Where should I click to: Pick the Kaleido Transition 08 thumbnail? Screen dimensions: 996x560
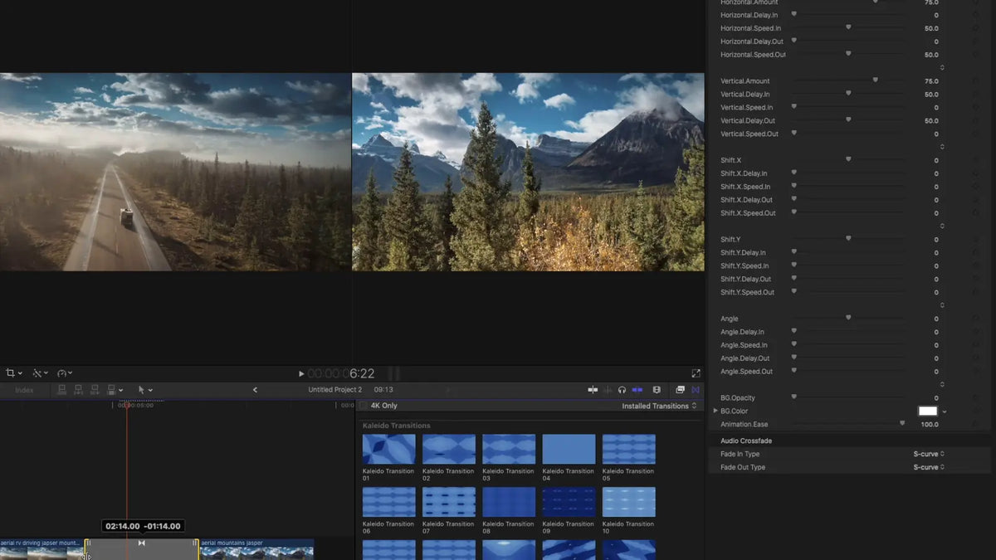point(509,502)
